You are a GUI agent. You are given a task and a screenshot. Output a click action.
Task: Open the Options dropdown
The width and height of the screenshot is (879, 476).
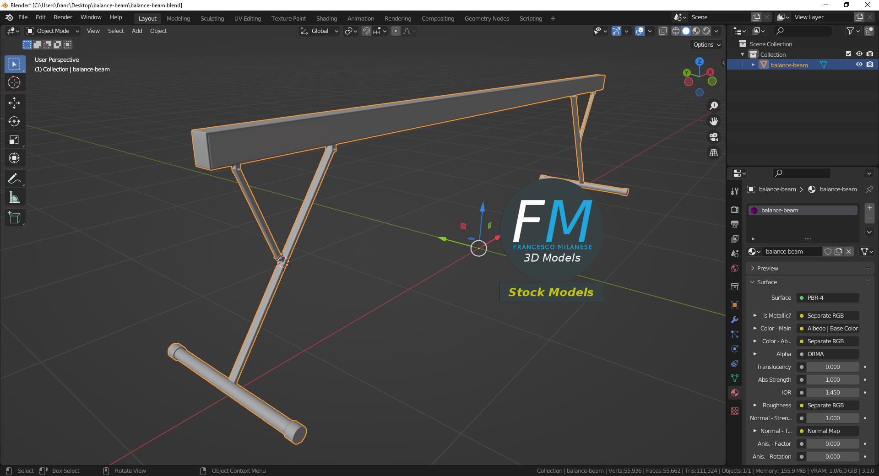pyautogui.click(x=706, y=44)
